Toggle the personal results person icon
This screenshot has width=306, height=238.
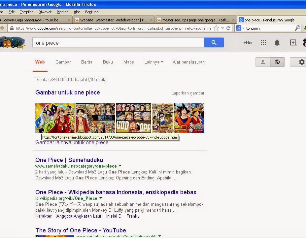pos(262,62)
